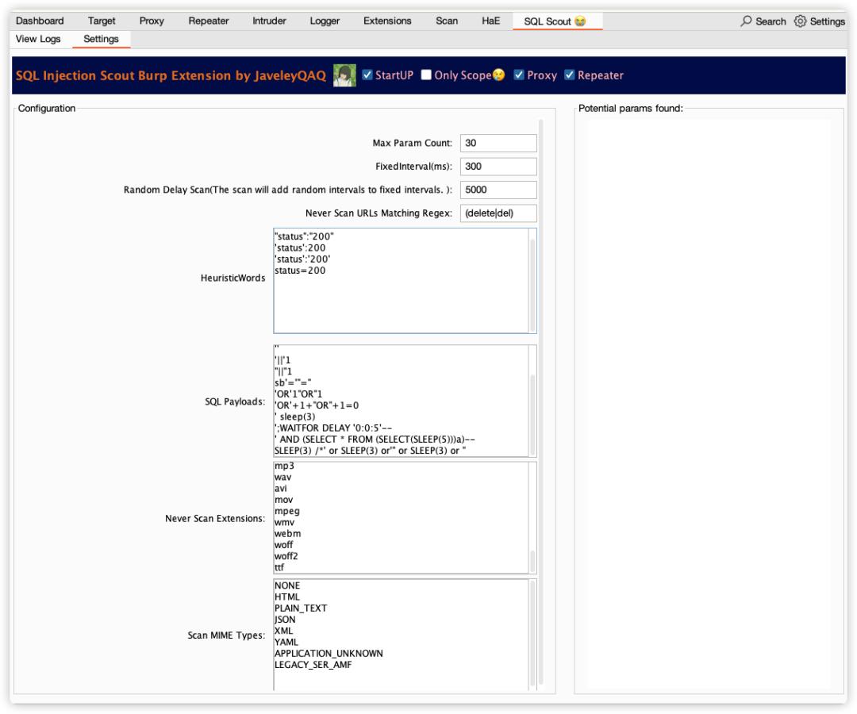Click the Never Scan URLs regex field
The image size is (857, 714).
click(x=498, y=213)
